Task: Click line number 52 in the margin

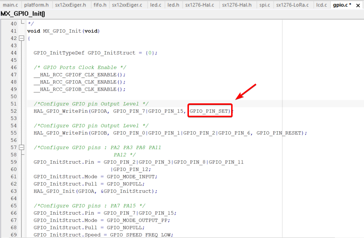Action: pyautogui.click(x=13, y=111)
